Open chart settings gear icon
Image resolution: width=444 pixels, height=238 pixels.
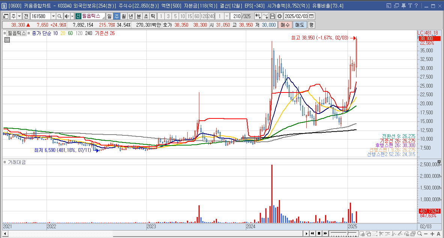(x=280, y=16)
